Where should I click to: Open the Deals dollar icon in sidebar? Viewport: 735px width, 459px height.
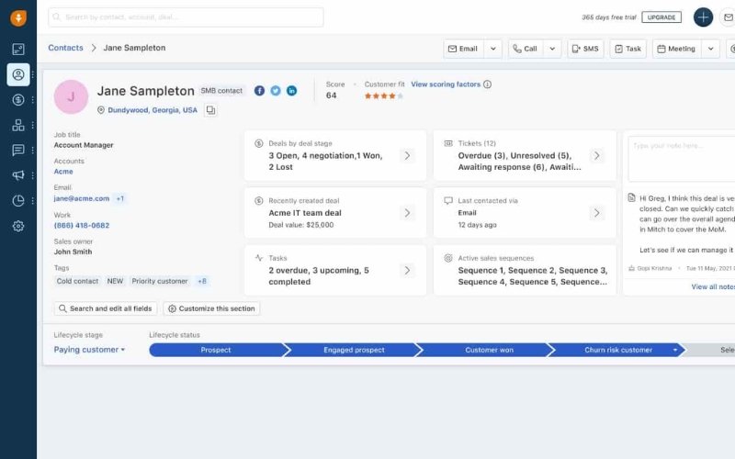(18, 99)
